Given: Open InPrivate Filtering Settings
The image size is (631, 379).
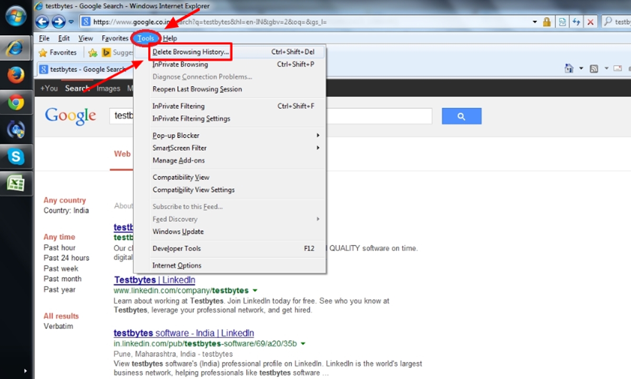Looking at the screenshot, I should point(230,119).
